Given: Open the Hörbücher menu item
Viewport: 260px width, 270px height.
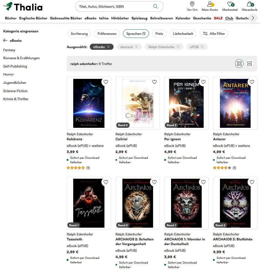Looking at the screenshot, I should pyautogui.click(x=120, y=18).
